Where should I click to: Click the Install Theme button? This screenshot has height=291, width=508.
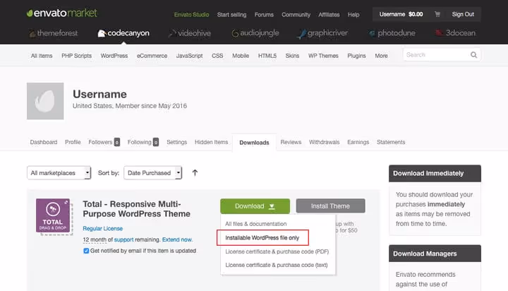330,206
